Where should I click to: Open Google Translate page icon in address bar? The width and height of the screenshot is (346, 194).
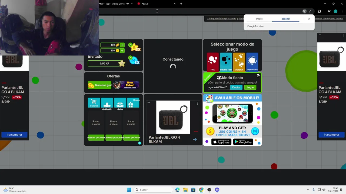(304, 11)
